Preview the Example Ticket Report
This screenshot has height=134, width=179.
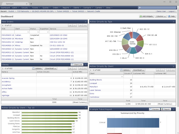[154, 109]
